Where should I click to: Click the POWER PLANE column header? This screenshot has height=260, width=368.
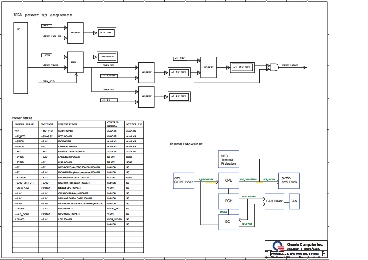25,125
